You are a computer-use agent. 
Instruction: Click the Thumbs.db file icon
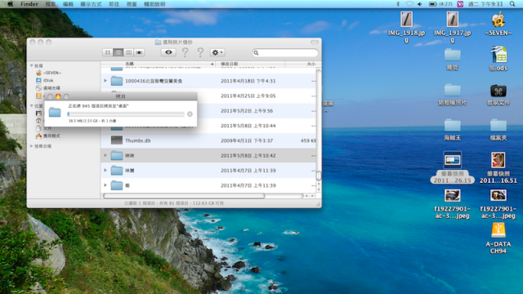coord(116,140)
